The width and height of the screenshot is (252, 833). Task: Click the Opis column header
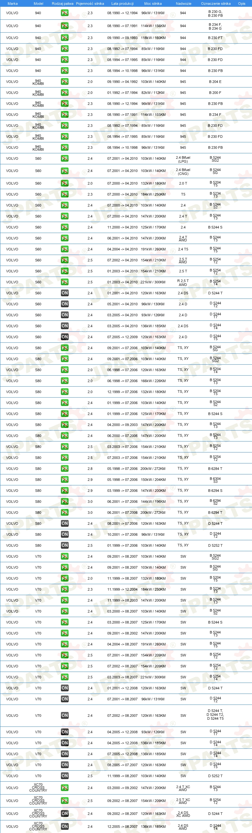[242, 4]
